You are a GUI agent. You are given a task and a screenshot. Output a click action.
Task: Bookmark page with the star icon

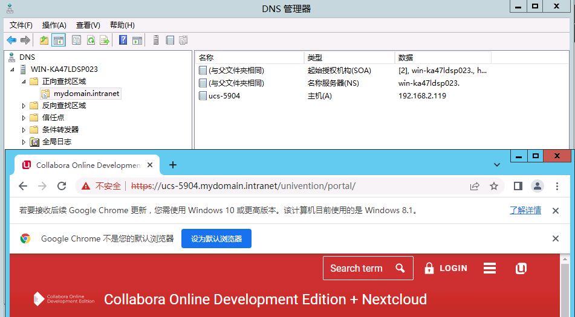[x=494, y=186]
